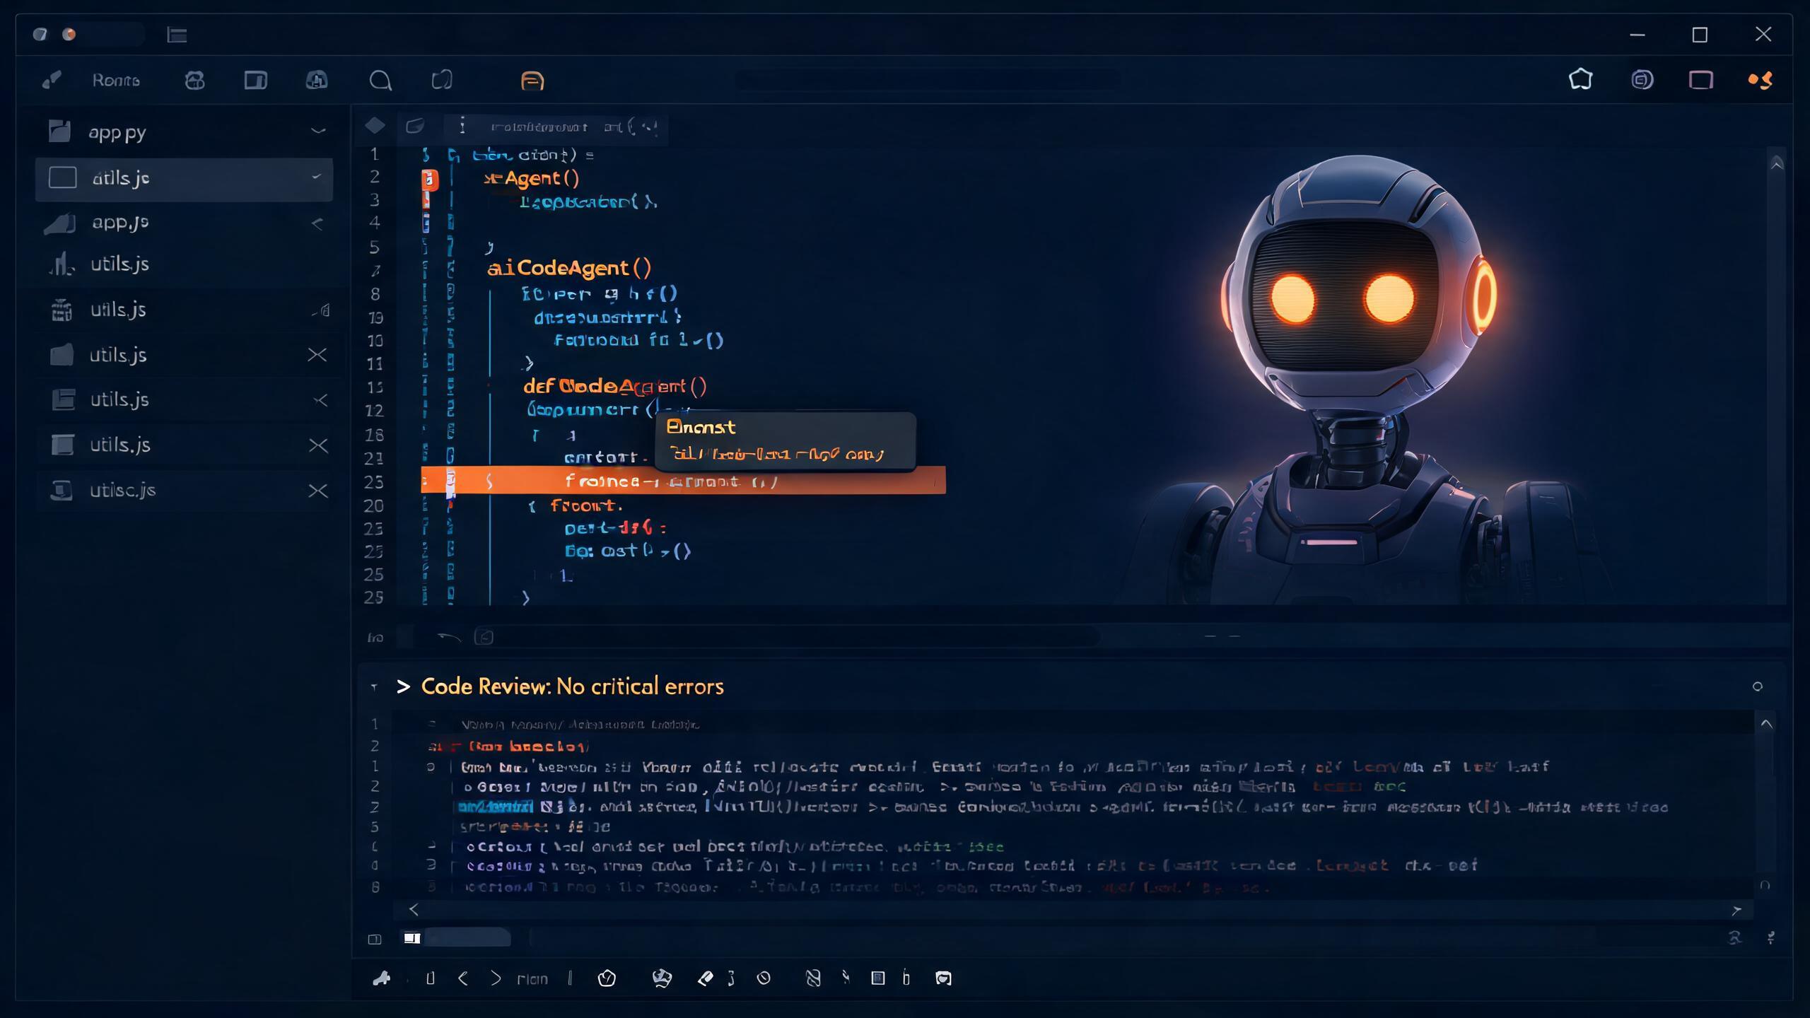Viewport: 1810px width, 1018px height.
Task: Click the robot head icon ending bottom toolbar
Action: coord(943,978)
